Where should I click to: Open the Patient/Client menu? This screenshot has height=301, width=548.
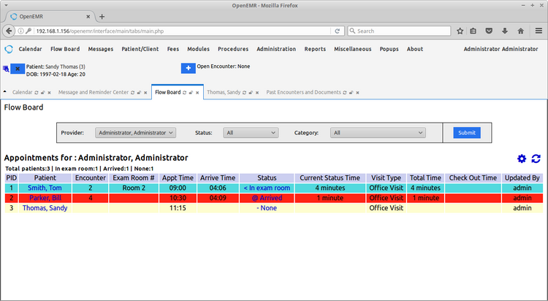(140, 49)
